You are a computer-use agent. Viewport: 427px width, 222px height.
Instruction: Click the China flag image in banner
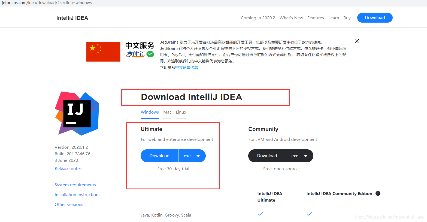click(x=103, y=52)
